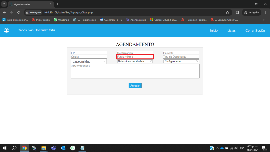Open WhatsApp from the Windows taskbar
The image size is (270, 152).
coord(73,148)
